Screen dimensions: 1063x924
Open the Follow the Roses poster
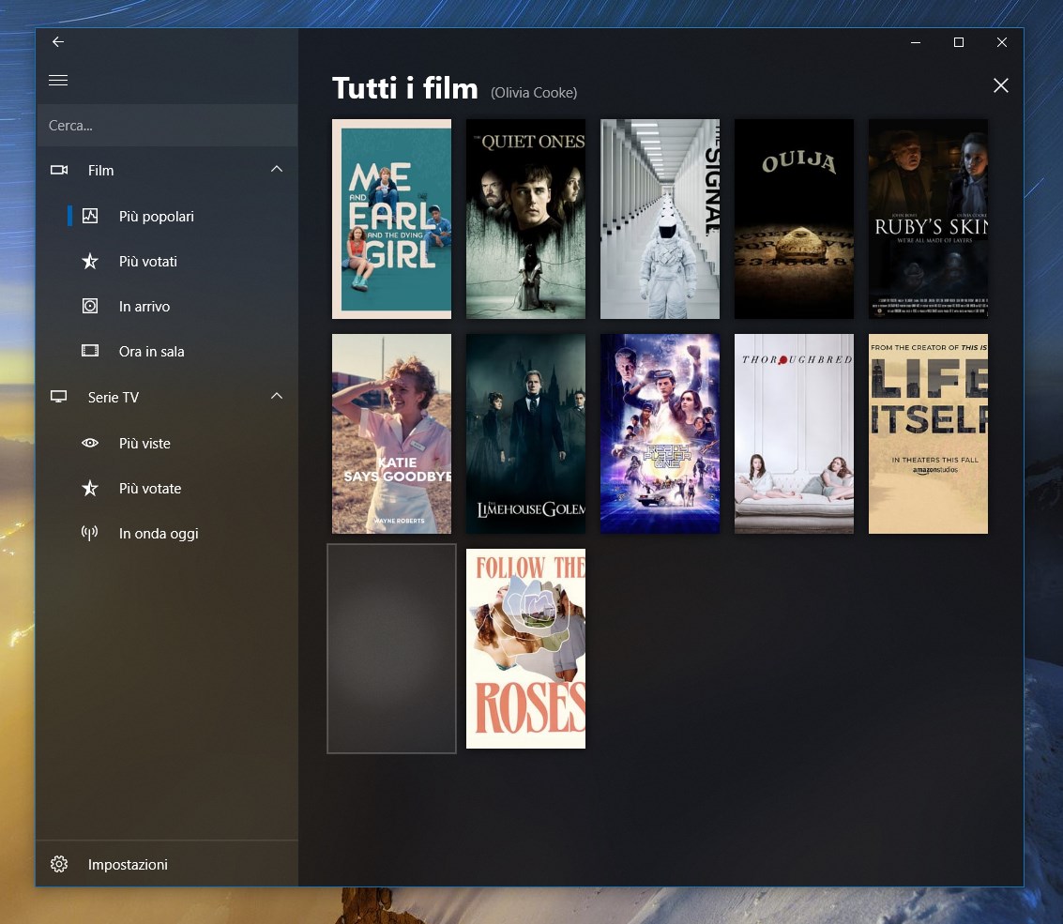525,649
